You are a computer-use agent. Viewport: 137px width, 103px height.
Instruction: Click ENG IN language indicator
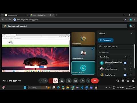coord(114,88)
